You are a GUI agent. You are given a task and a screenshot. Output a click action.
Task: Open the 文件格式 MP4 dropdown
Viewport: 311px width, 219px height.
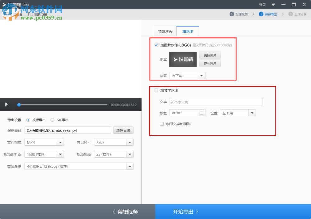tap(44, 142)
